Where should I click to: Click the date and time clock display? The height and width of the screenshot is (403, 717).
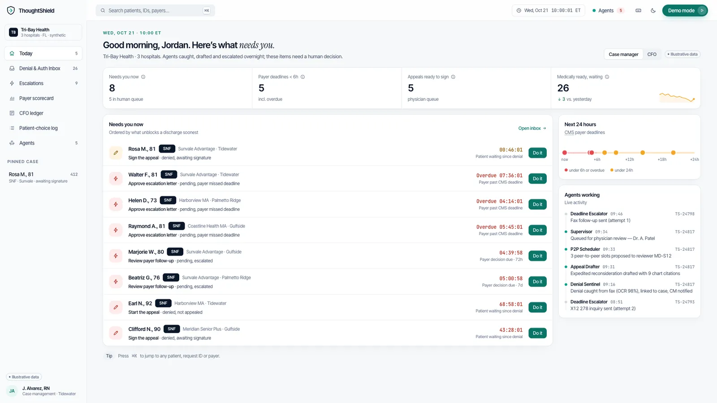pos(549,10)
